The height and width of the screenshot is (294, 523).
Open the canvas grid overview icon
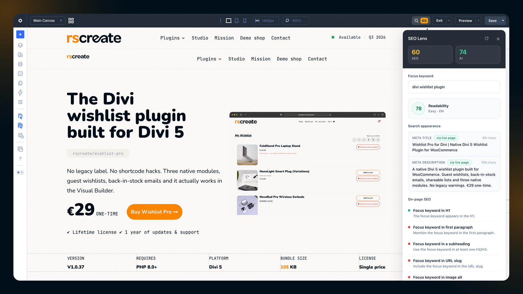(x=71, y=21)
